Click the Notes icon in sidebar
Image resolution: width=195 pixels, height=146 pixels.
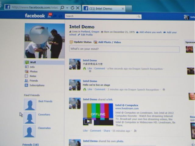[x=27, y=76]
